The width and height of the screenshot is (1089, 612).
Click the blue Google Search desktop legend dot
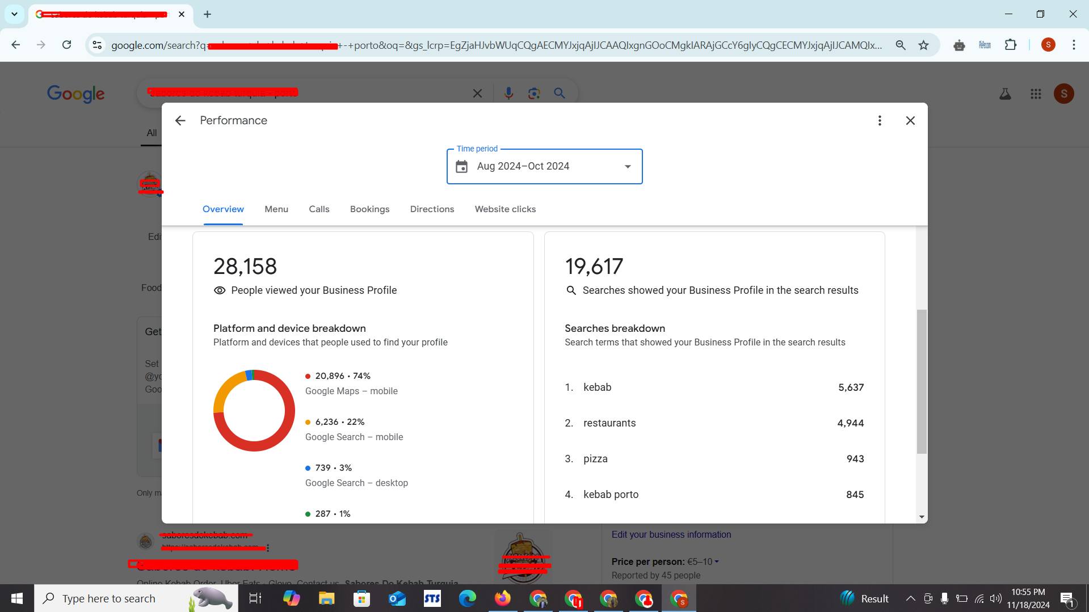[308, 468]
